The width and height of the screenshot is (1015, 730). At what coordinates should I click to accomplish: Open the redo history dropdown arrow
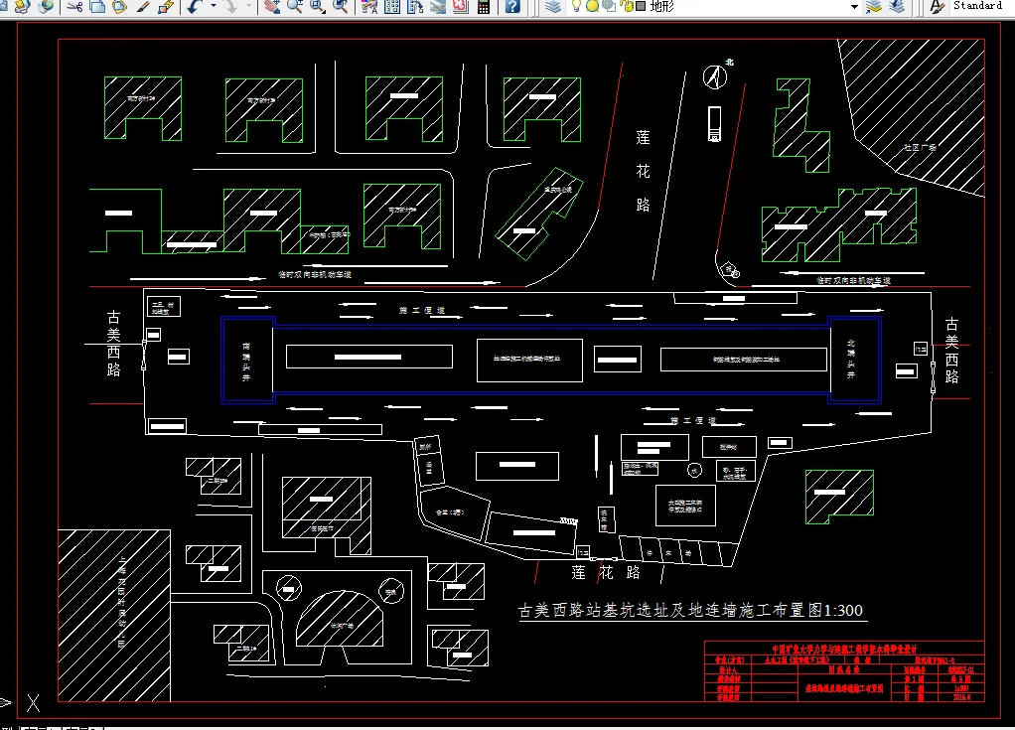(x=248, y=7)
